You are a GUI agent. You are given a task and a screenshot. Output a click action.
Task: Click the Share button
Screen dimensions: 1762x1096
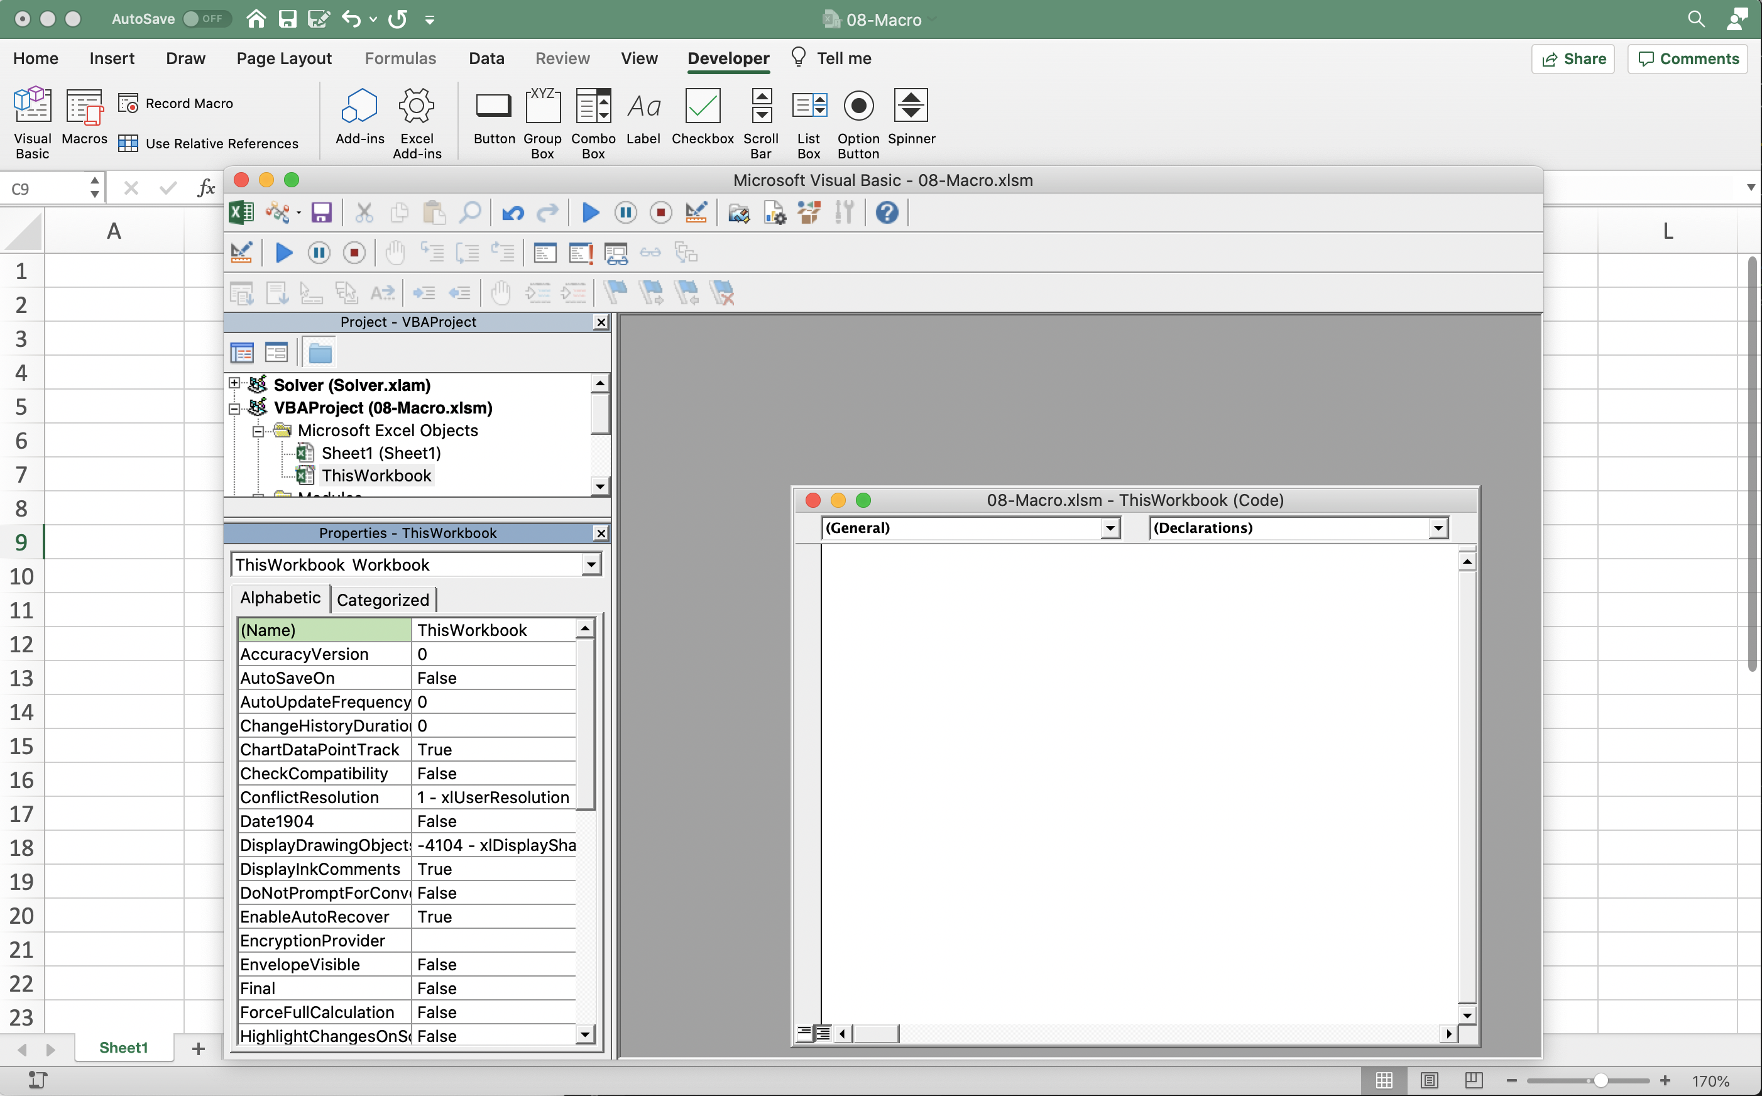[x=1573, y=58]
